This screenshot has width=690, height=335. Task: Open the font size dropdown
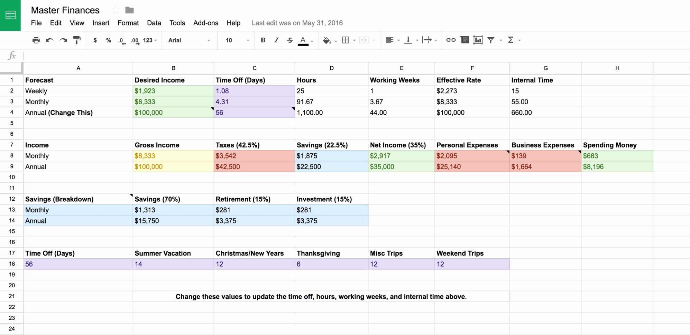(236, 40)
